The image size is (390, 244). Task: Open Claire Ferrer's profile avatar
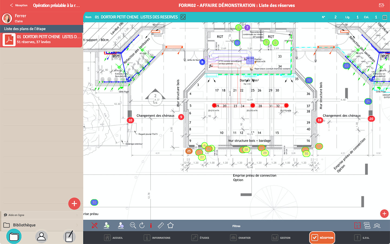tap(7, 18)
